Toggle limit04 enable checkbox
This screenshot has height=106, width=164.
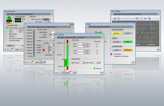(x=46, y=45)
